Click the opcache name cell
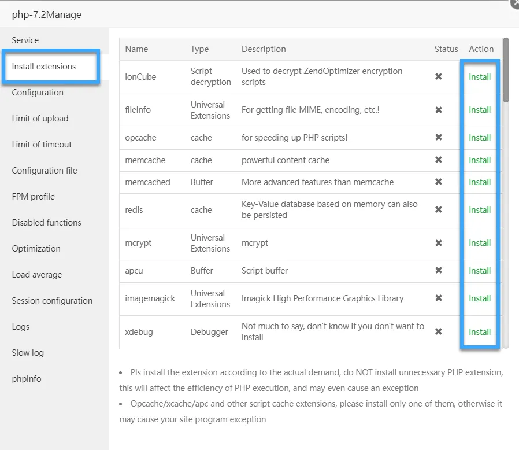The image size is (519, 450). tap(140, 138)
